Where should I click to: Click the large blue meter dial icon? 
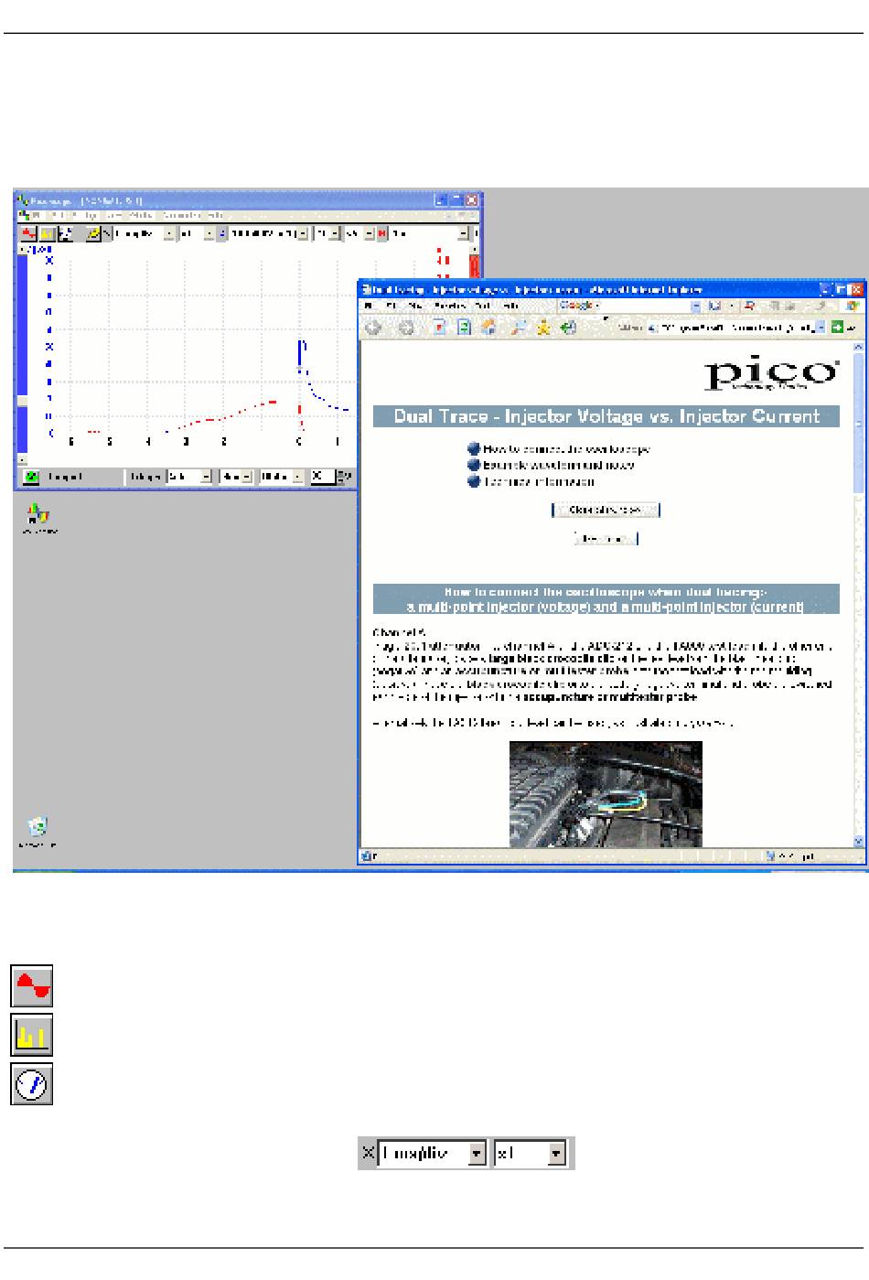pos(32,1084)
